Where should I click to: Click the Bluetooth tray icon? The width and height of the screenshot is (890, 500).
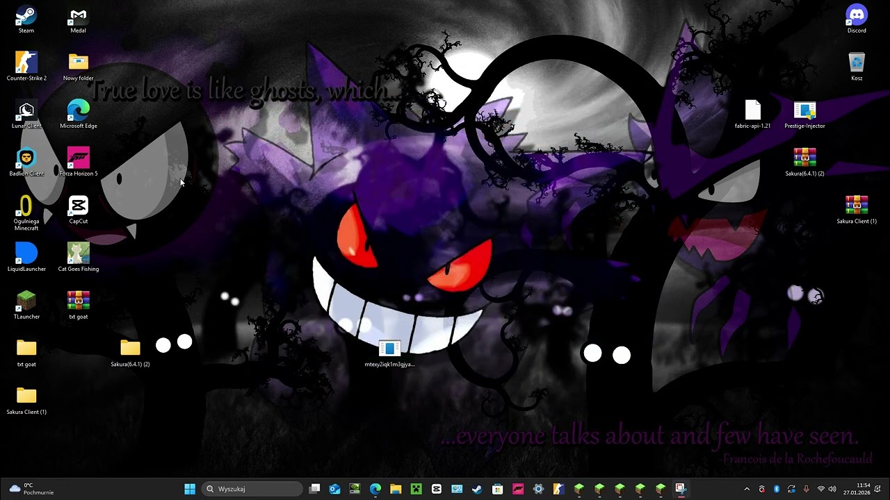coord(777,489)
